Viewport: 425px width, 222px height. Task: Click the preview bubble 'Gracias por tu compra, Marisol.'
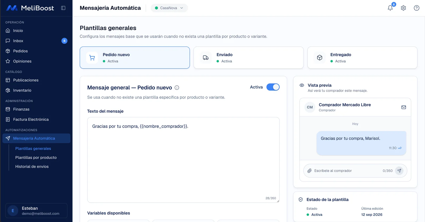tap(361, 143)
